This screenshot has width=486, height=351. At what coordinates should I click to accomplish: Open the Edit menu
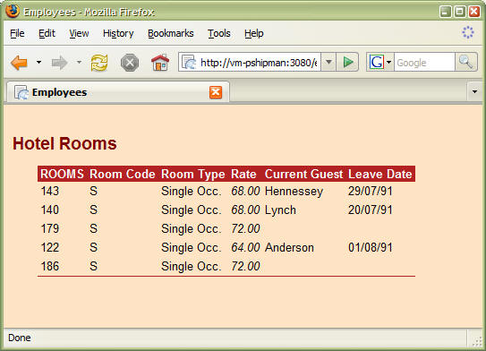point(47,33)
